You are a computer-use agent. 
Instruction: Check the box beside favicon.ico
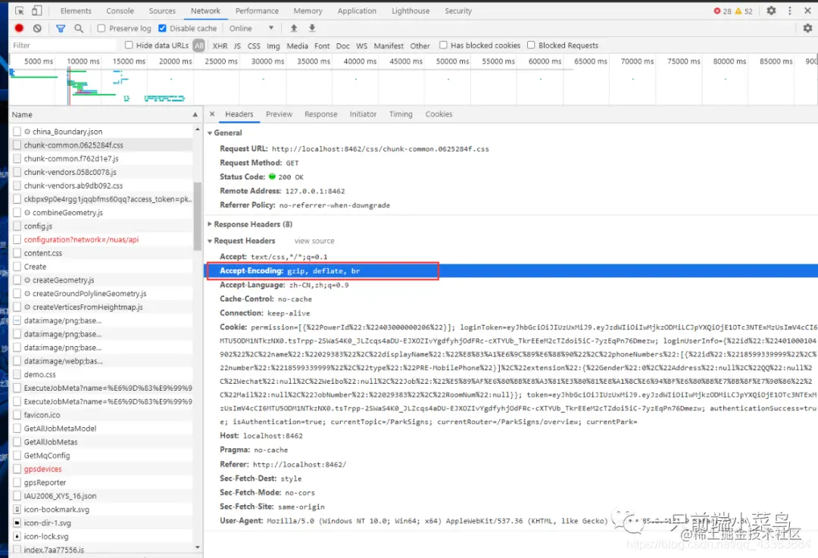click(x=17, y=415)
